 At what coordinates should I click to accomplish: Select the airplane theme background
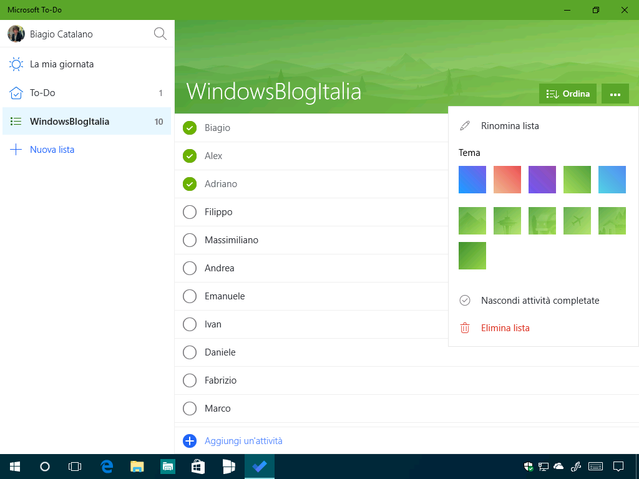pos(577,221)
